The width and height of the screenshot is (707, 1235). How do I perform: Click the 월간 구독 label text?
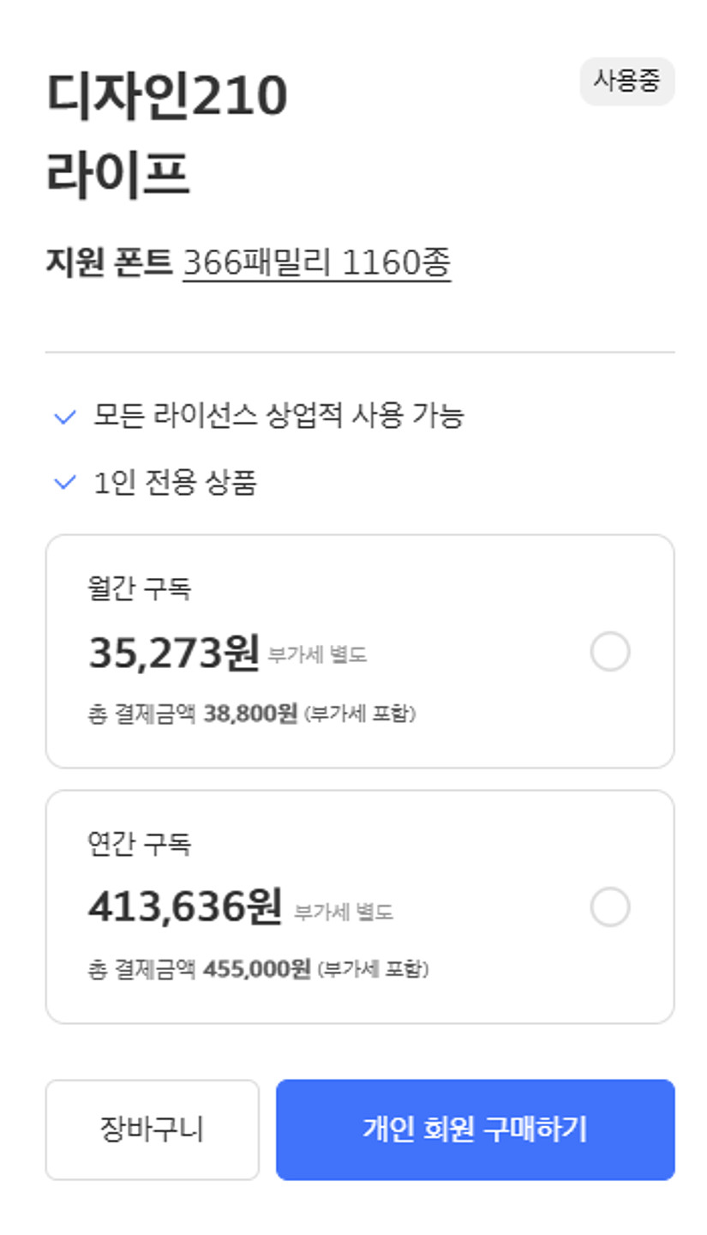[x=140, y=588]
